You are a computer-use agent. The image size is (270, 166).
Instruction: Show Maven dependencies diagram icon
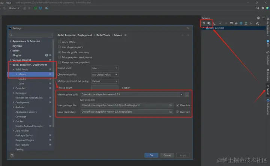pyautogui.click(x=246, y=23)
